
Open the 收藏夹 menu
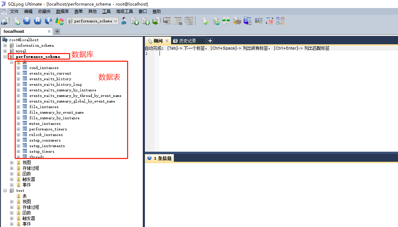44,12
